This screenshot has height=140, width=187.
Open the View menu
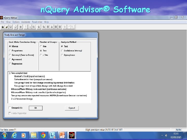(x=8, y=22)
